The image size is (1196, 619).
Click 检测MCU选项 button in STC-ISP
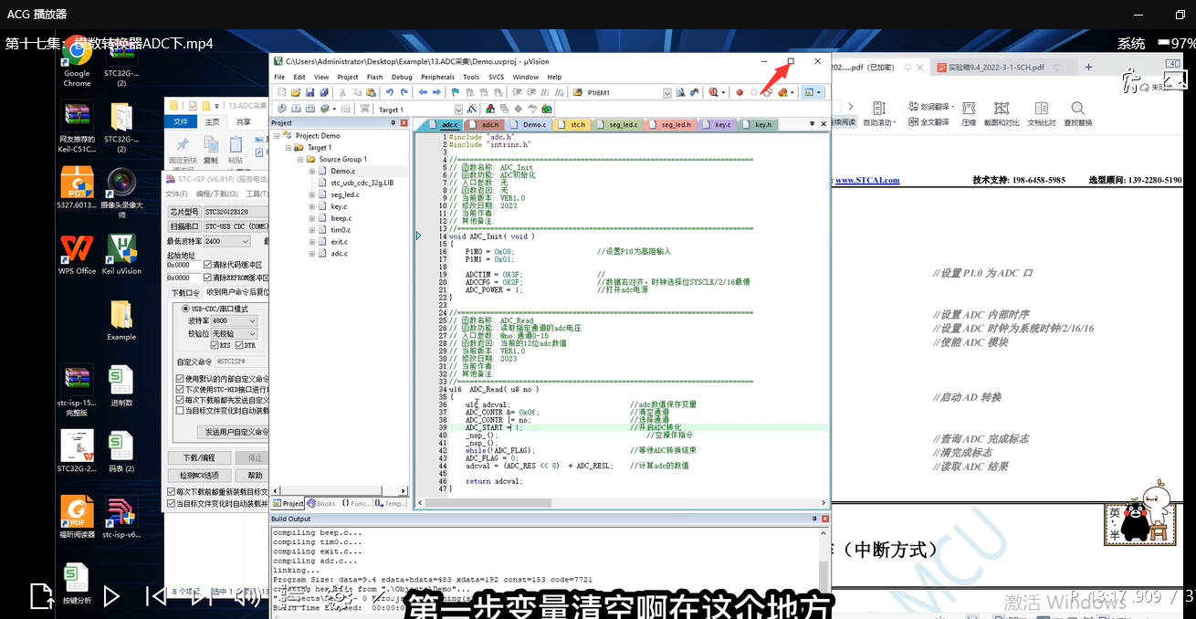point(199,475)
